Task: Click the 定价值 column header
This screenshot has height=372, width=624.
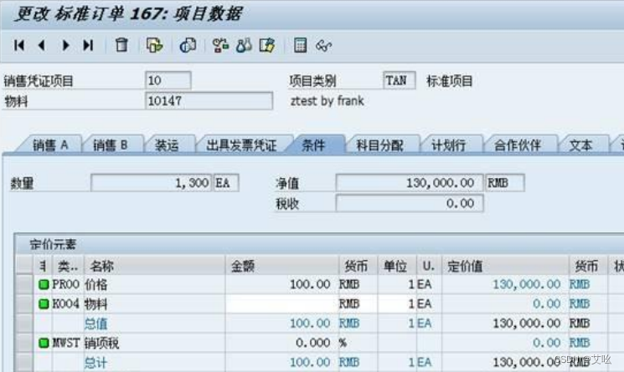Action: [504, 266]
